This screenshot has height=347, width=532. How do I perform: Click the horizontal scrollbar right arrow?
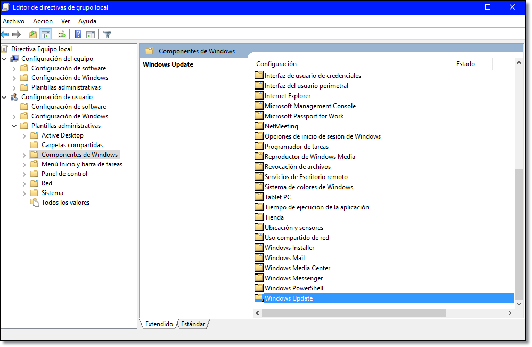tap(510, 313)
